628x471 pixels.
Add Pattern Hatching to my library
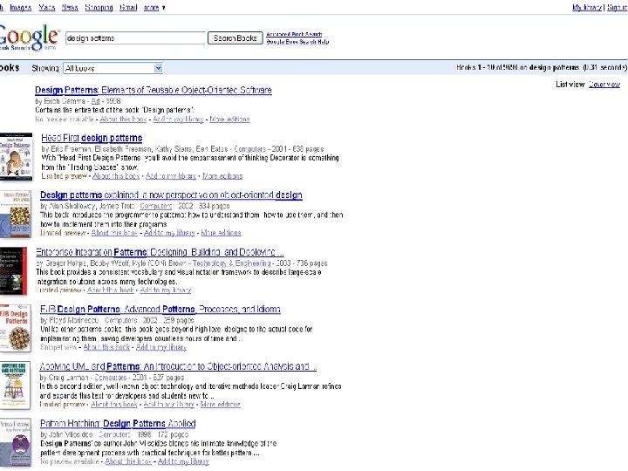coord(183,461)
